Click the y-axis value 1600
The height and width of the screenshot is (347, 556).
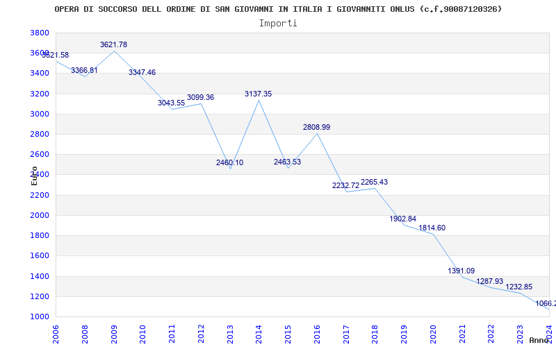coord(40,255)
